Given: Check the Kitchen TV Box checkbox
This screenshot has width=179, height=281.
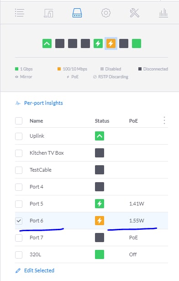Looking at the screenshot, I should click(19, 153).
